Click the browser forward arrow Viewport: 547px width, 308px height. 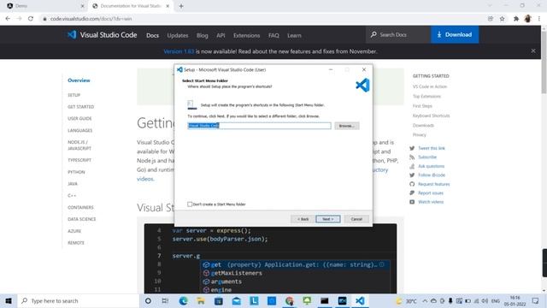pos(19,19)
